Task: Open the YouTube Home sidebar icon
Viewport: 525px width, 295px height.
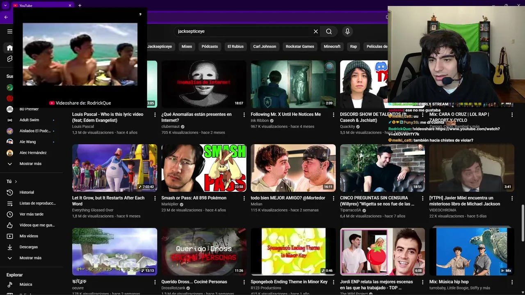Action: click(x=10, y=48)
